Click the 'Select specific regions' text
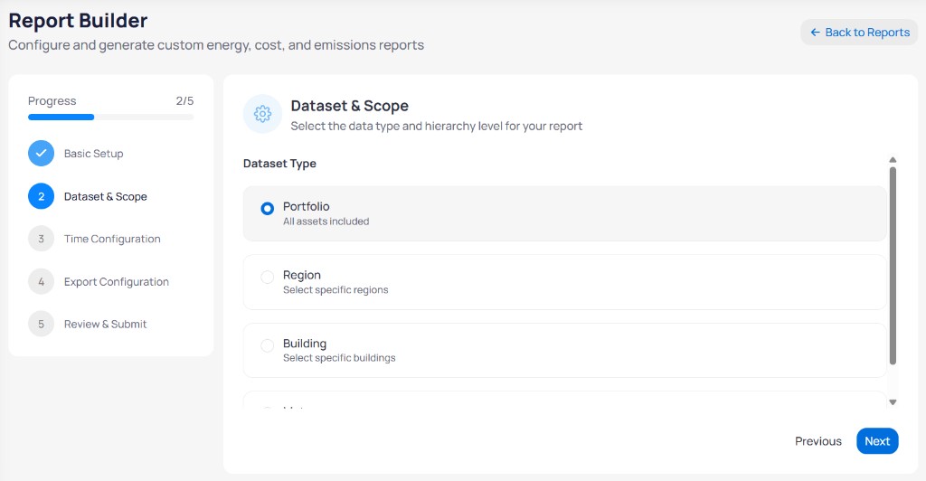 (x=335, y=290)
